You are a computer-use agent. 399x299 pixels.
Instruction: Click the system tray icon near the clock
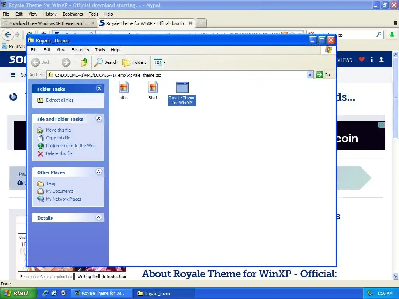coord(370,293)
